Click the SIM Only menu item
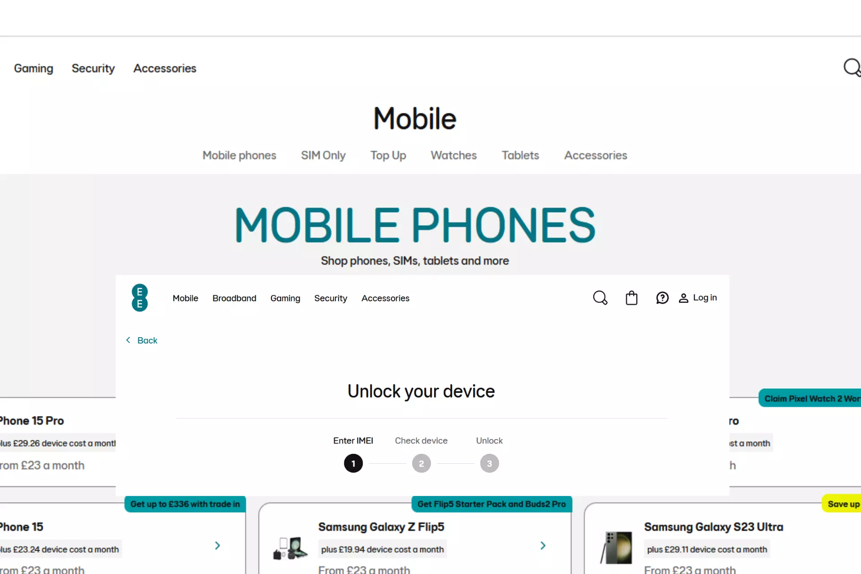Screen dimensions: 861x574 323,155
